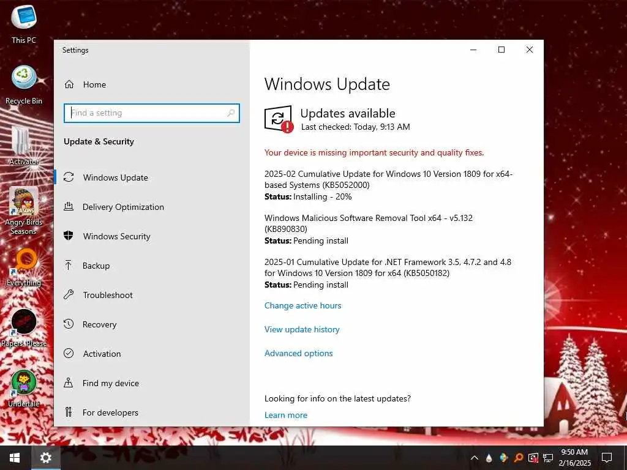Image resolution: width=627 pixels, height=470 pixels.
Task: Open the Windows Start menu
Action: [15, 458]
